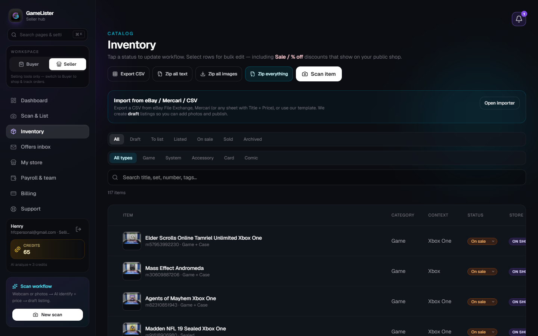Screen dimensions: 538x336
Task: Click the Export CSV button
Action: click(x=129, y=74)
